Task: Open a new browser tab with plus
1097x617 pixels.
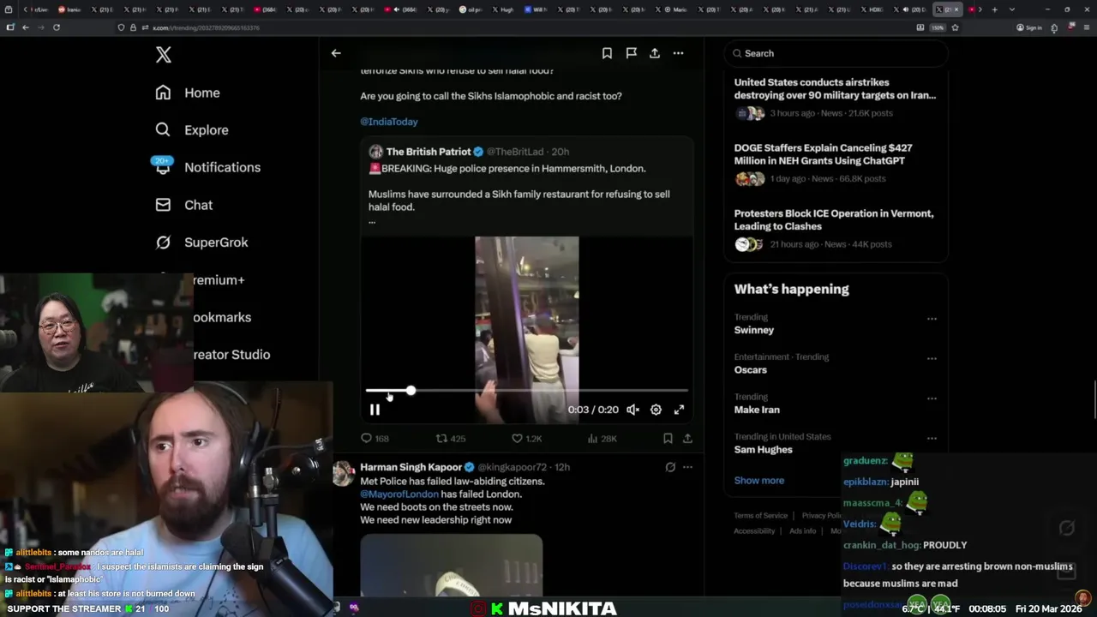Action: pyautogui.click(x=994, y=9)
